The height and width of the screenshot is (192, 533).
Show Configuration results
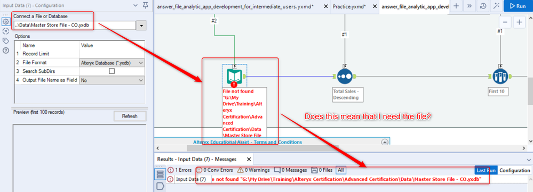[x=515, y=170]
